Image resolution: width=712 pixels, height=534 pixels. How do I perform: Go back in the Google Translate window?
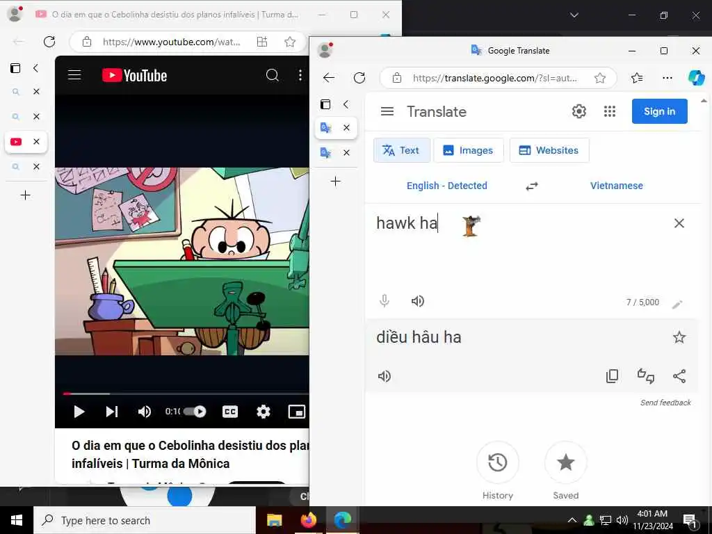[x=329, y=78]
